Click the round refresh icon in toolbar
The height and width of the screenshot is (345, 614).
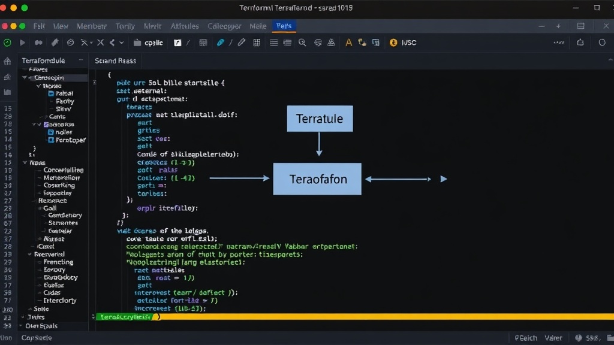[x=71, y=43]
